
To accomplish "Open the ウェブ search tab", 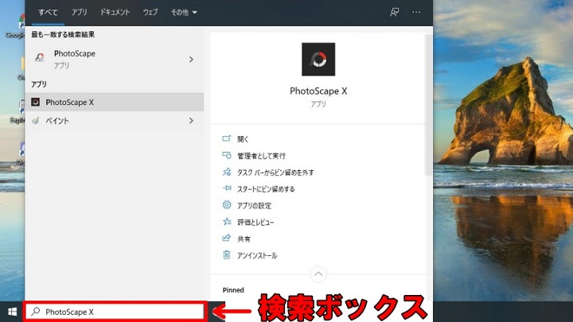I will pos(150,13).
